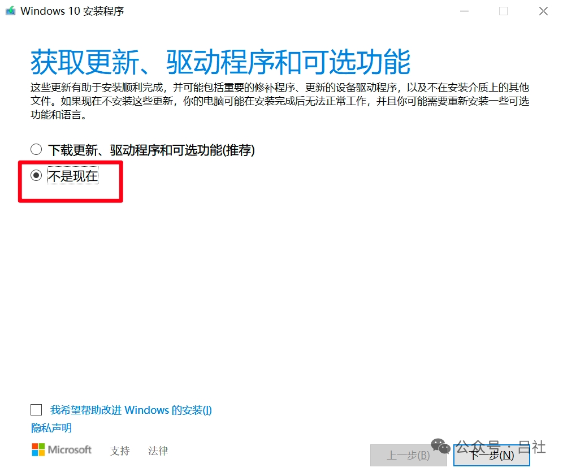Open the 法律 legal link
The image size is (563, 472).
coord(158,451)
